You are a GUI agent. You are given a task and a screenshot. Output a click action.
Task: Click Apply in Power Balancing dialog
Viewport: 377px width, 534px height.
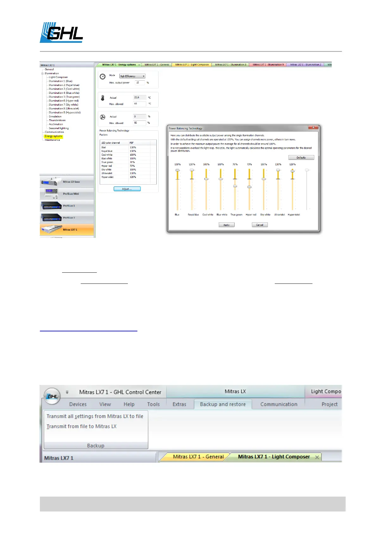pos(226,225)
